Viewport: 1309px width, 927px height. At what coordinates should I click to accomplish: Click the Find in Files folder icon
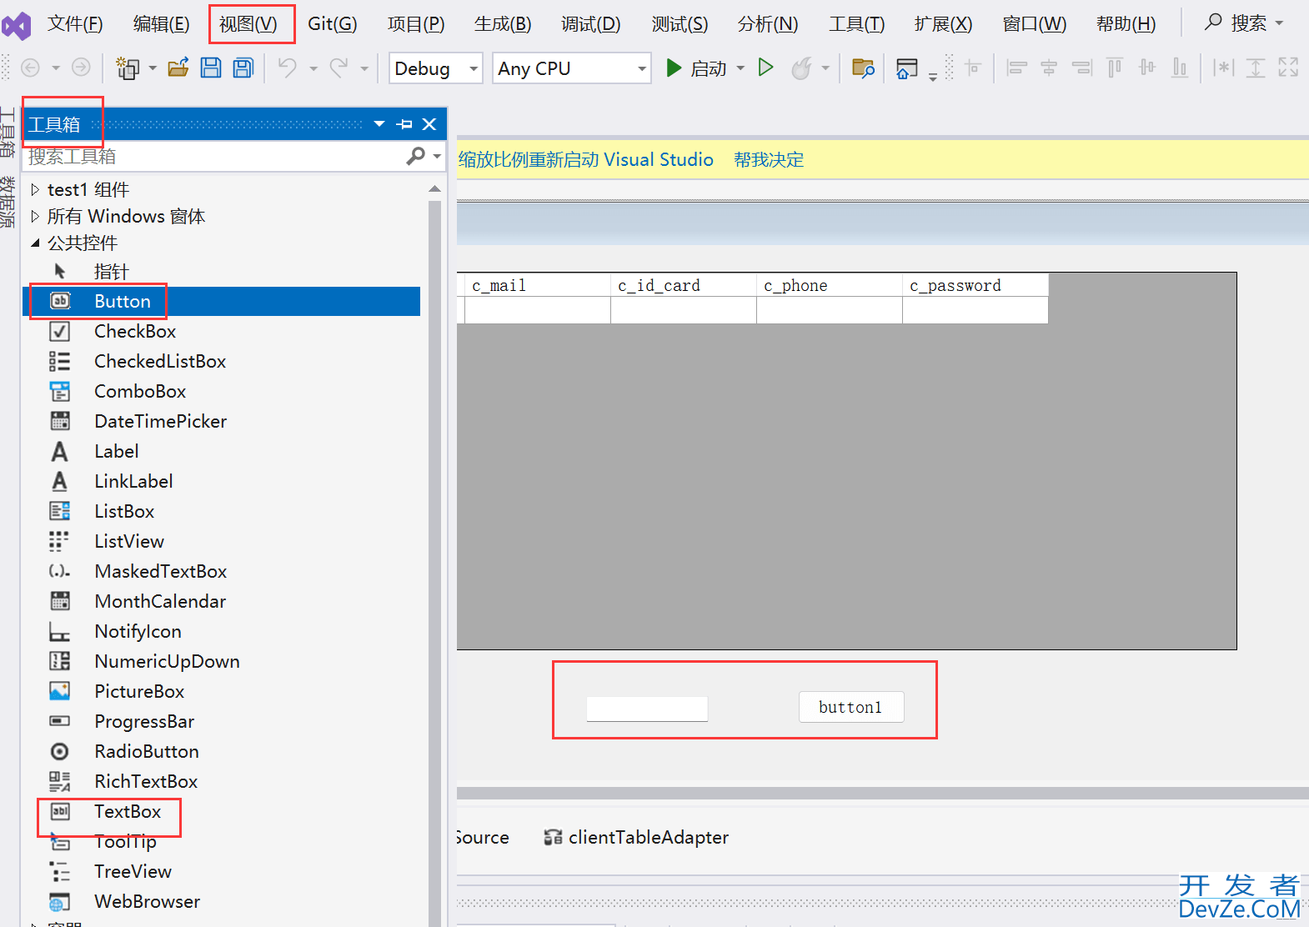point(863,68)
